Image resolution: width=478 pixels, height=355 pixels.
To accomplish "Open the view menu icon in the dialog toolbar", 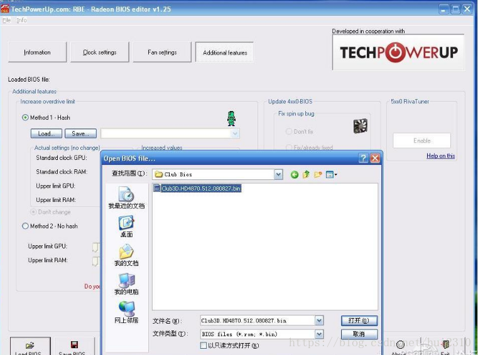I will 332,174.
